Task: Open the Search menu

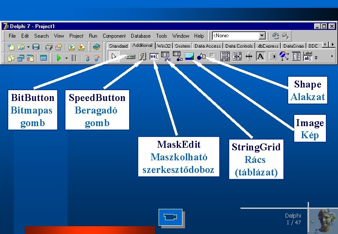Action: 42,36
